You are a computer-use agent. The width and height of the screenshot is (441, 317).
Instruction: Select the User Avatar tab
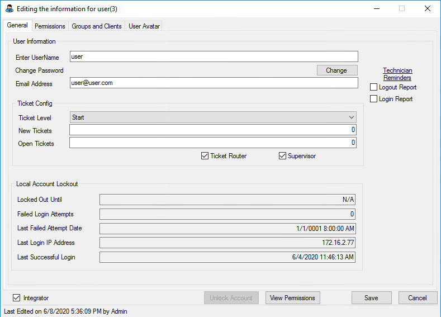[x=144, y=26]
